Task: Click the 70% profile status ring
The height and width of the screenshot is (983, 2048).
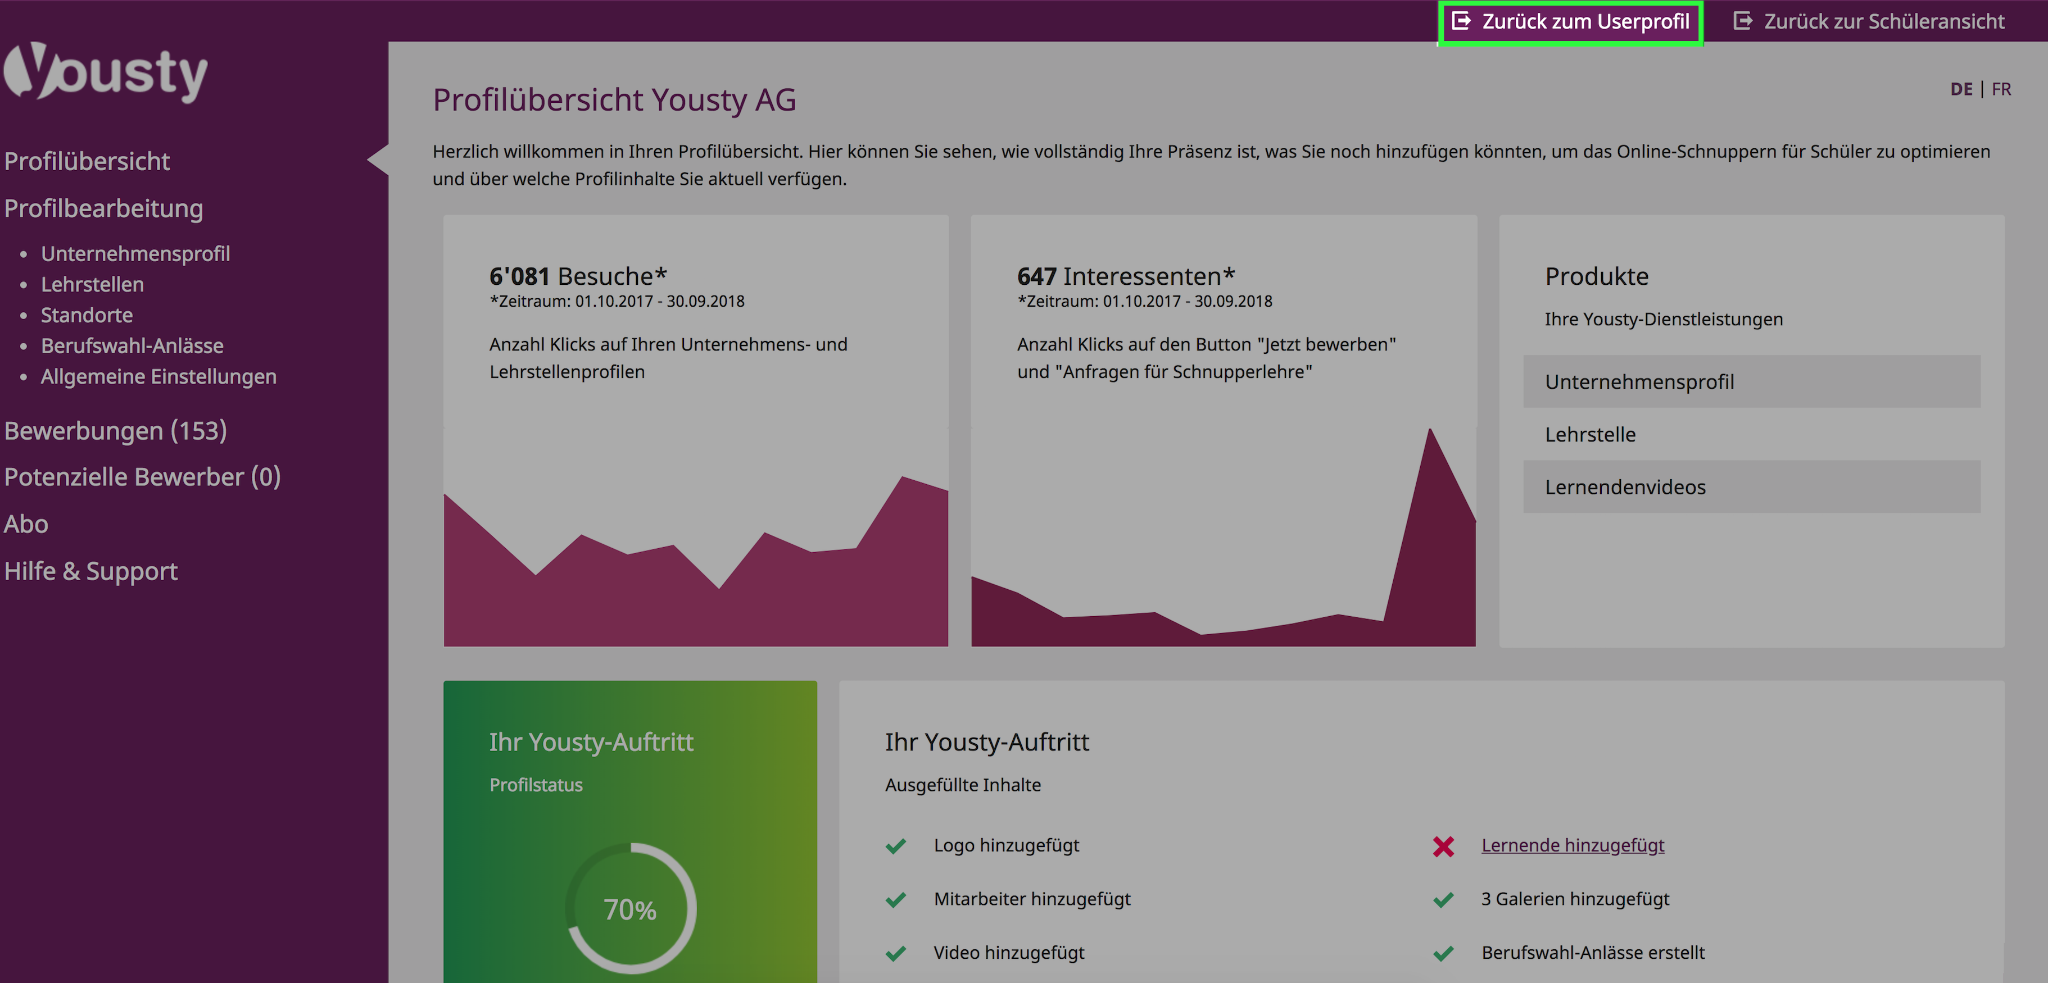Action: pos(631,908)
